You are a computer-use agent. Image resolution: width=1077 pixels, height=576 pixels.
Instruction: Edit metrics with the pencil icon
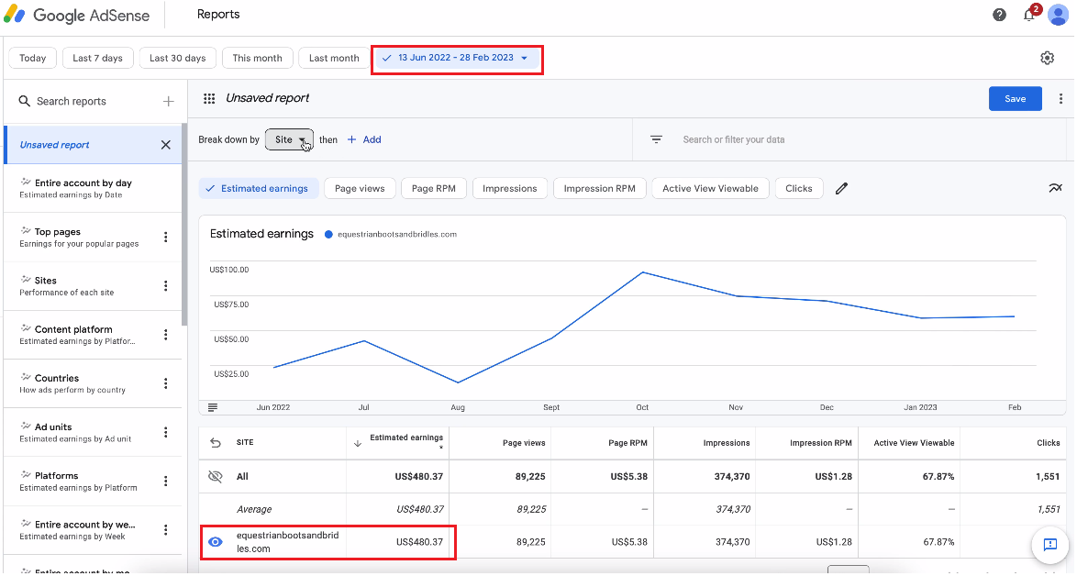click(841, 189)
